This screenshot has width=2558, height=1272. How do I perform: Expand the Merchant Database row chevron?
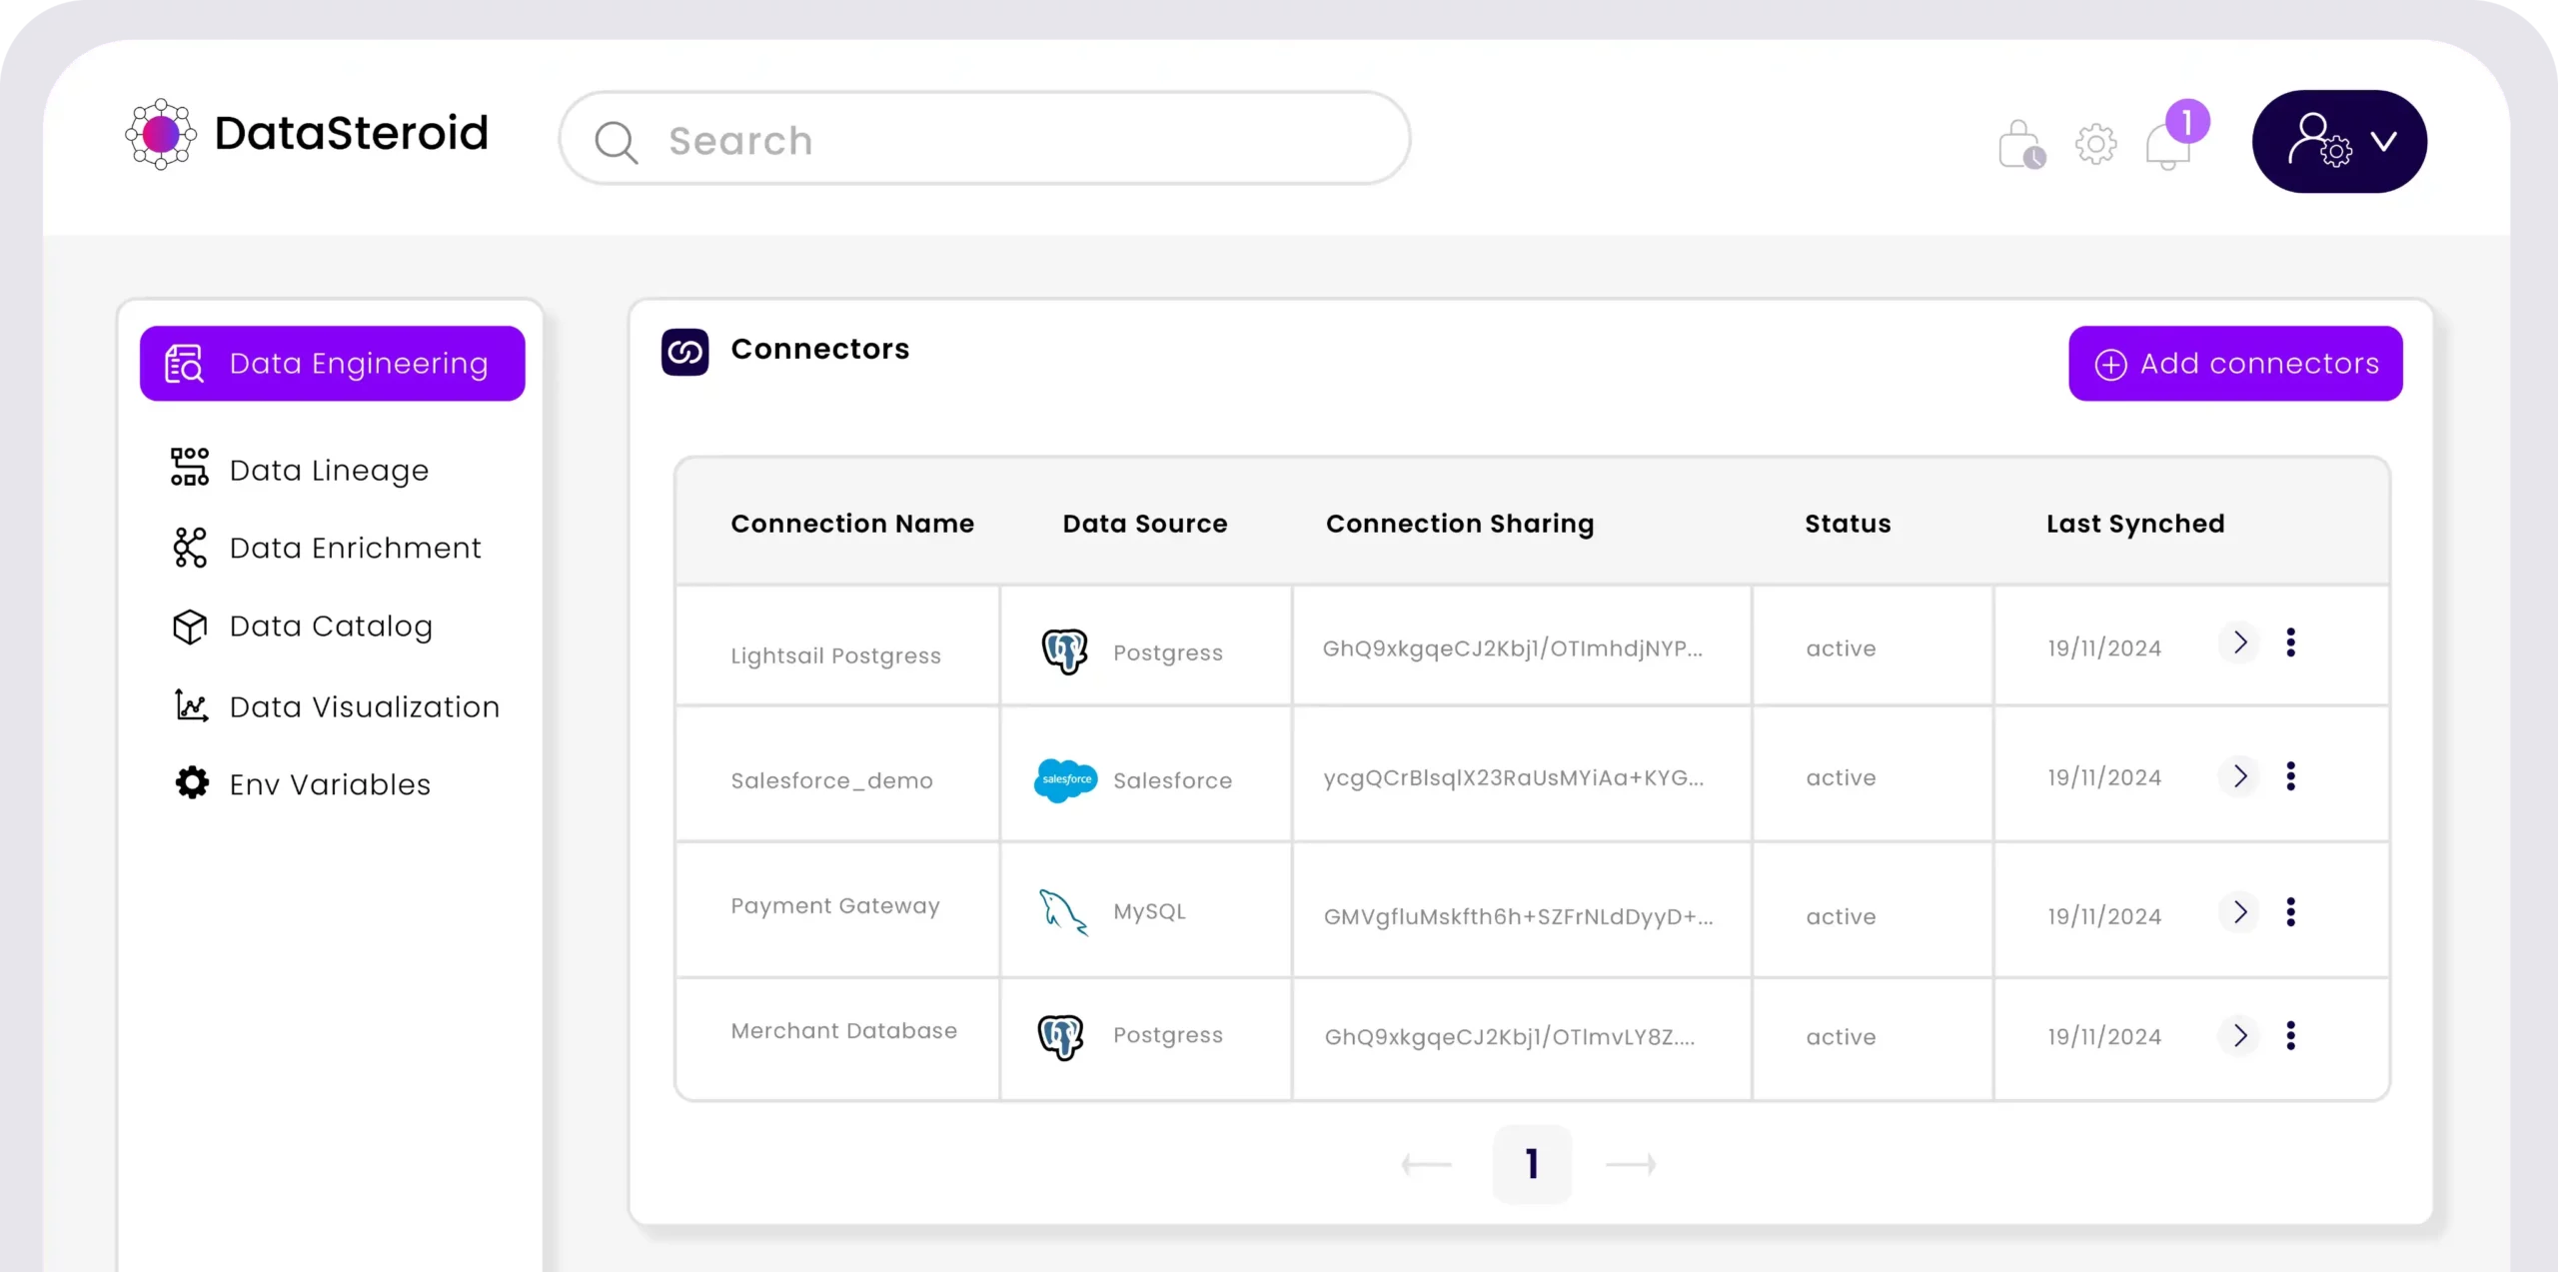[x=2239, y=1035]
